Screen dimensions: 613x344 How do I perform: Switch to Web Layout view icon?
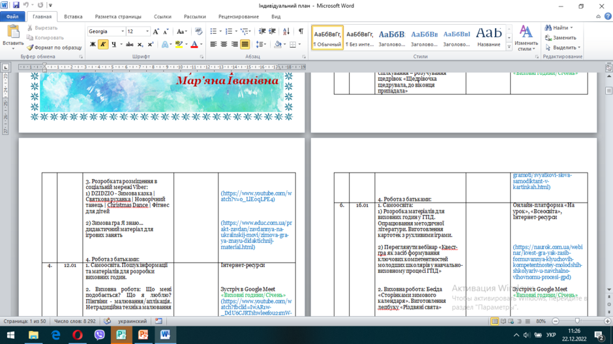511,321
